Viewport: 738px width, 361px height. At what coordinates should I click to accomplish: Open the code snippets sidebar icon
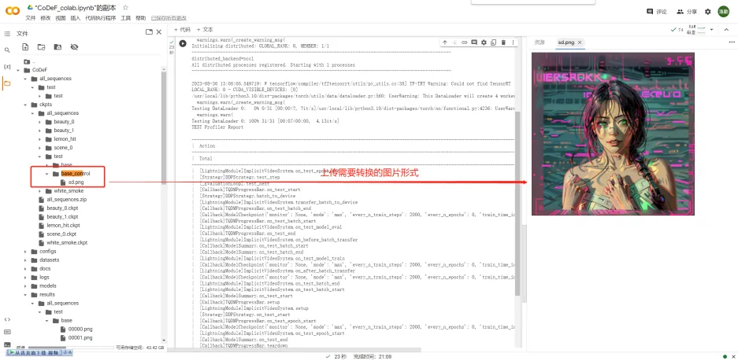pos(7,319)
